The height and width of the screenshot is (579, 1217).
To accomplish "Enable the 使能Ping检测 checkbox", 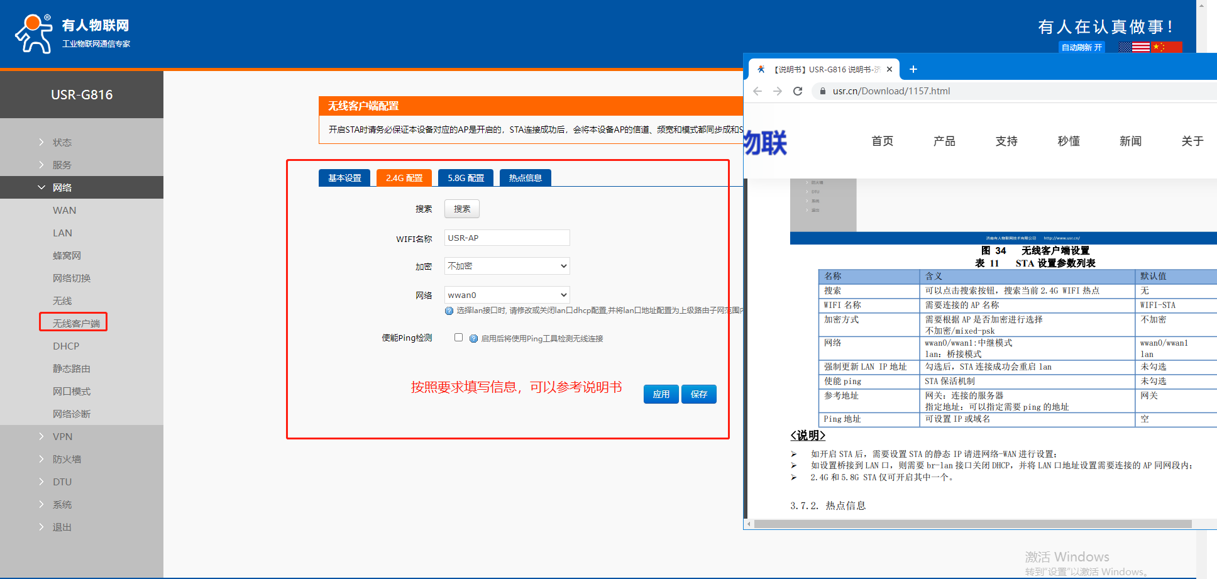I will 458,338.
